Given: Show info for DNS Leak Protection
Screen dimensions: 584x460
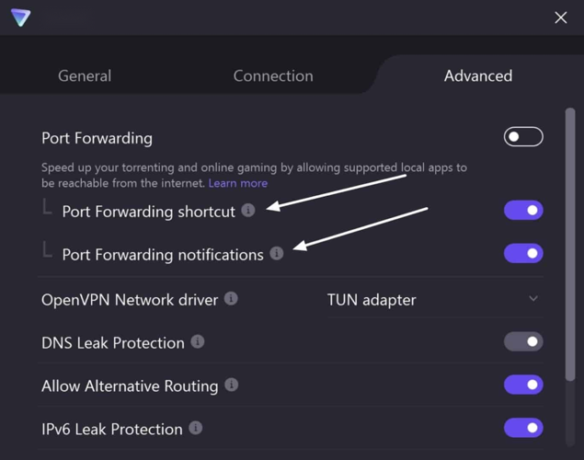Looking at the screenshot, I should coord(197,342).
